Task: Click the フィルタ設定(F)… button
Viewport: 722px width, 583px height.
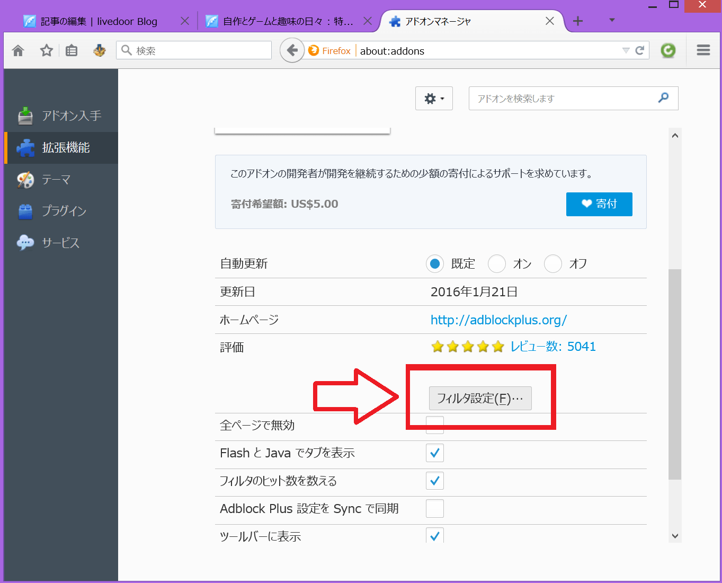Action: (x=480, y=399)
